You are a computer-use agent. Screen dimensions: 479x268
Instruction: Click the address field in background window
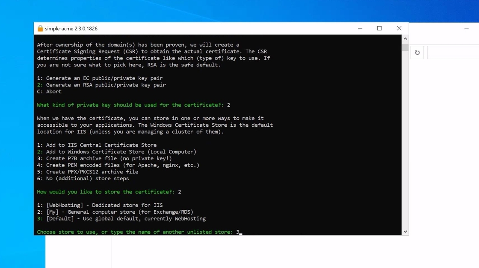[453, 53]
